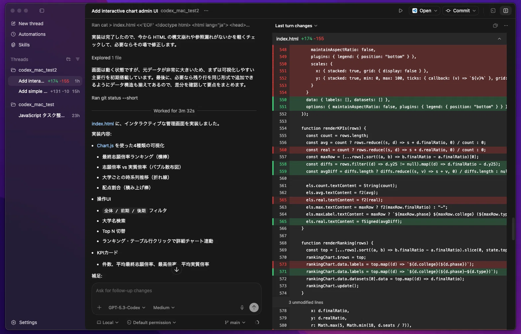The width and height of the screenshot is (521, 334).
Task: Click the diff panel vertical scrollbar
Action: coord(513,229)
